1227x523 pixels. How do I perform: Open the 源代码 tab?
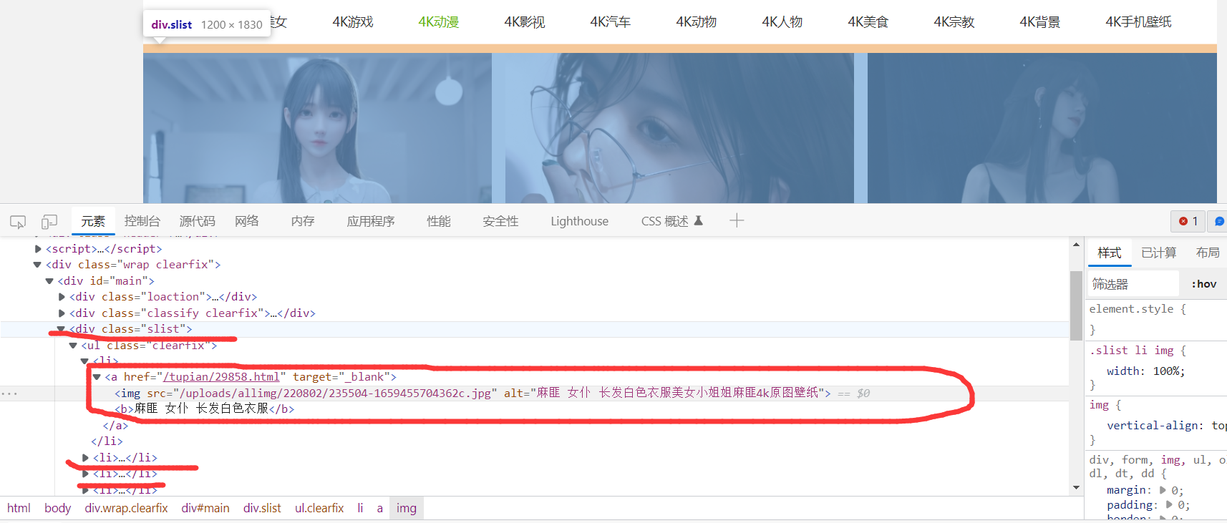coord(197,221)
